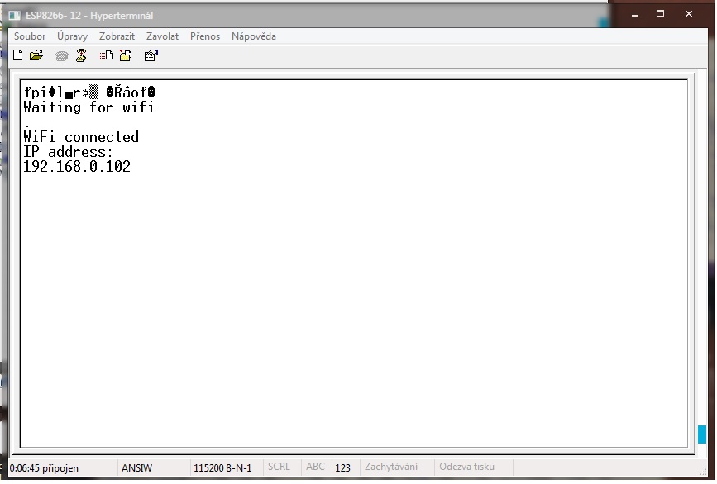Screen dimensions: 717x484
Task: Open the Úpravy menu
Action: pos(72,36)
